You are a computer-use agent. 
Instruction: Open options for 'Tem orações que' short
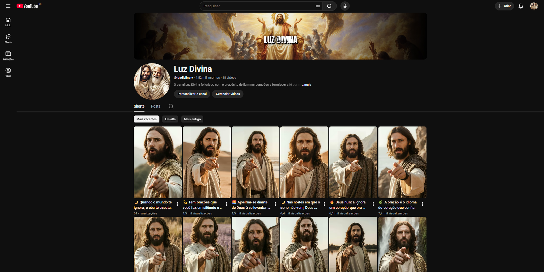(226, 204)
